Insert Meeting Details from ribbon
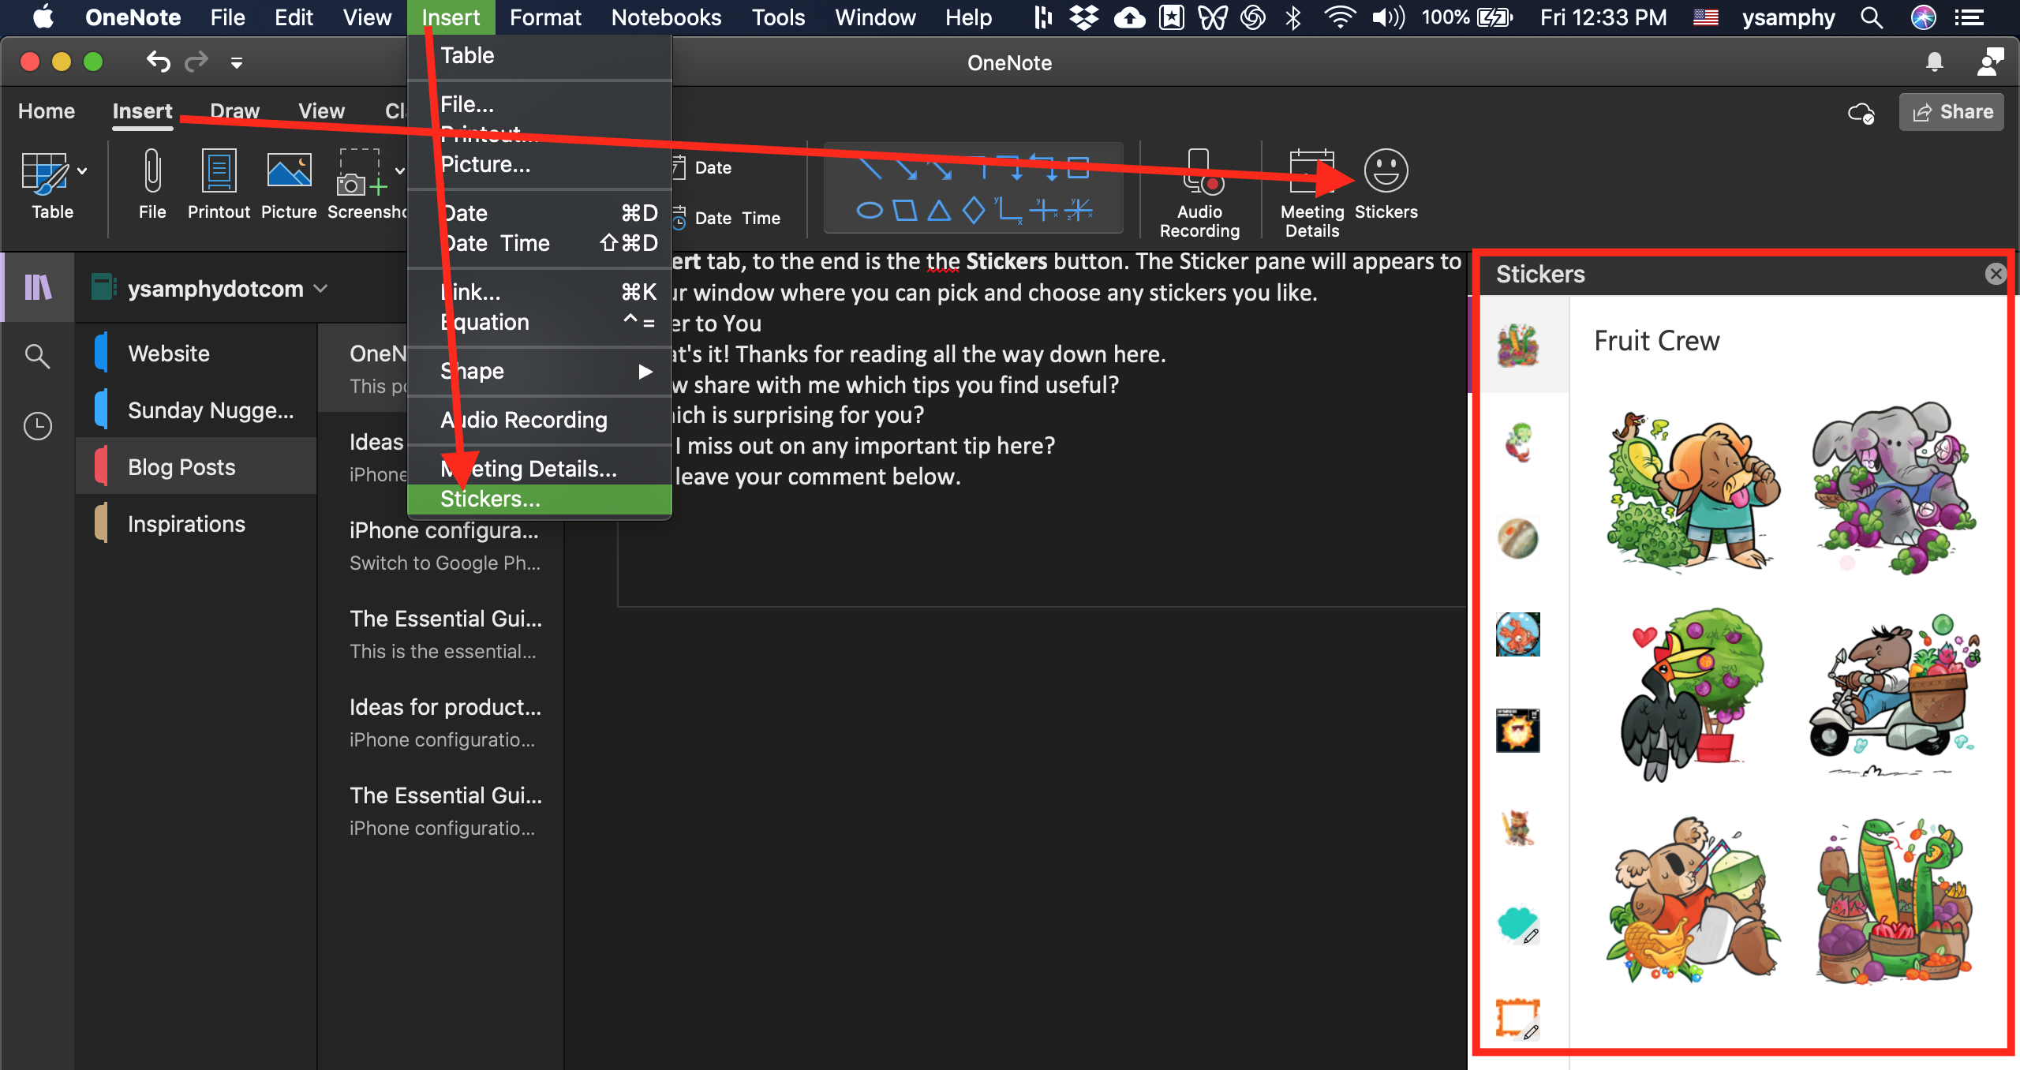Image resolution: width=2020 pixels, height=1070 pixels. tap(1311, 193)
